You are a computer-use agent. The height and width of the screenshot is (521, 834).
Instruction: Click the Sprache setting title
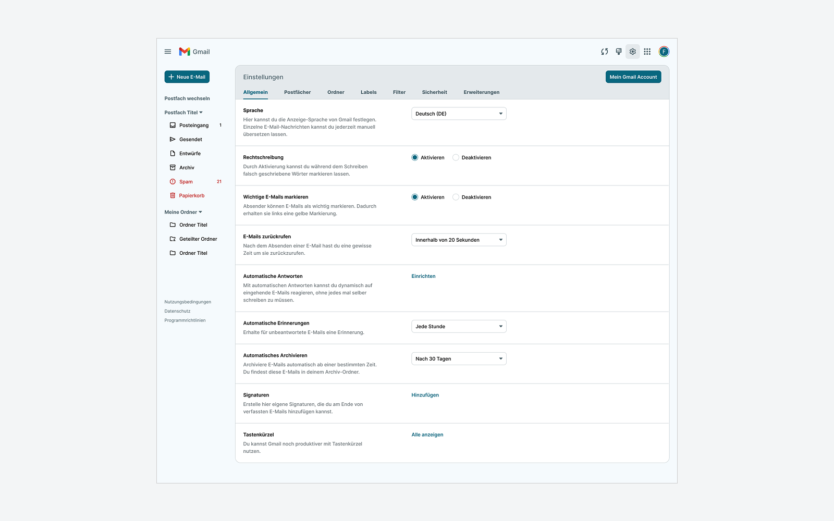click(253, 110)
